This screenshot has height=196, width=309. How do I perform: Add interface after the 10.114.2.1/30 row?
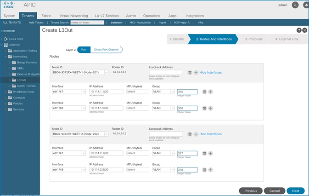pos(210,153)
